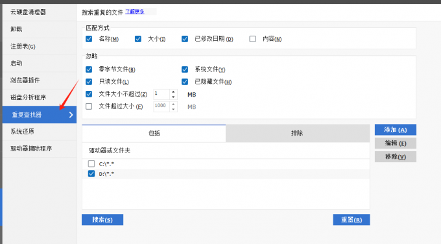Open 驱动器擦除程序 in the sidebar
This screenshot has height=244, width=441.
40,149
